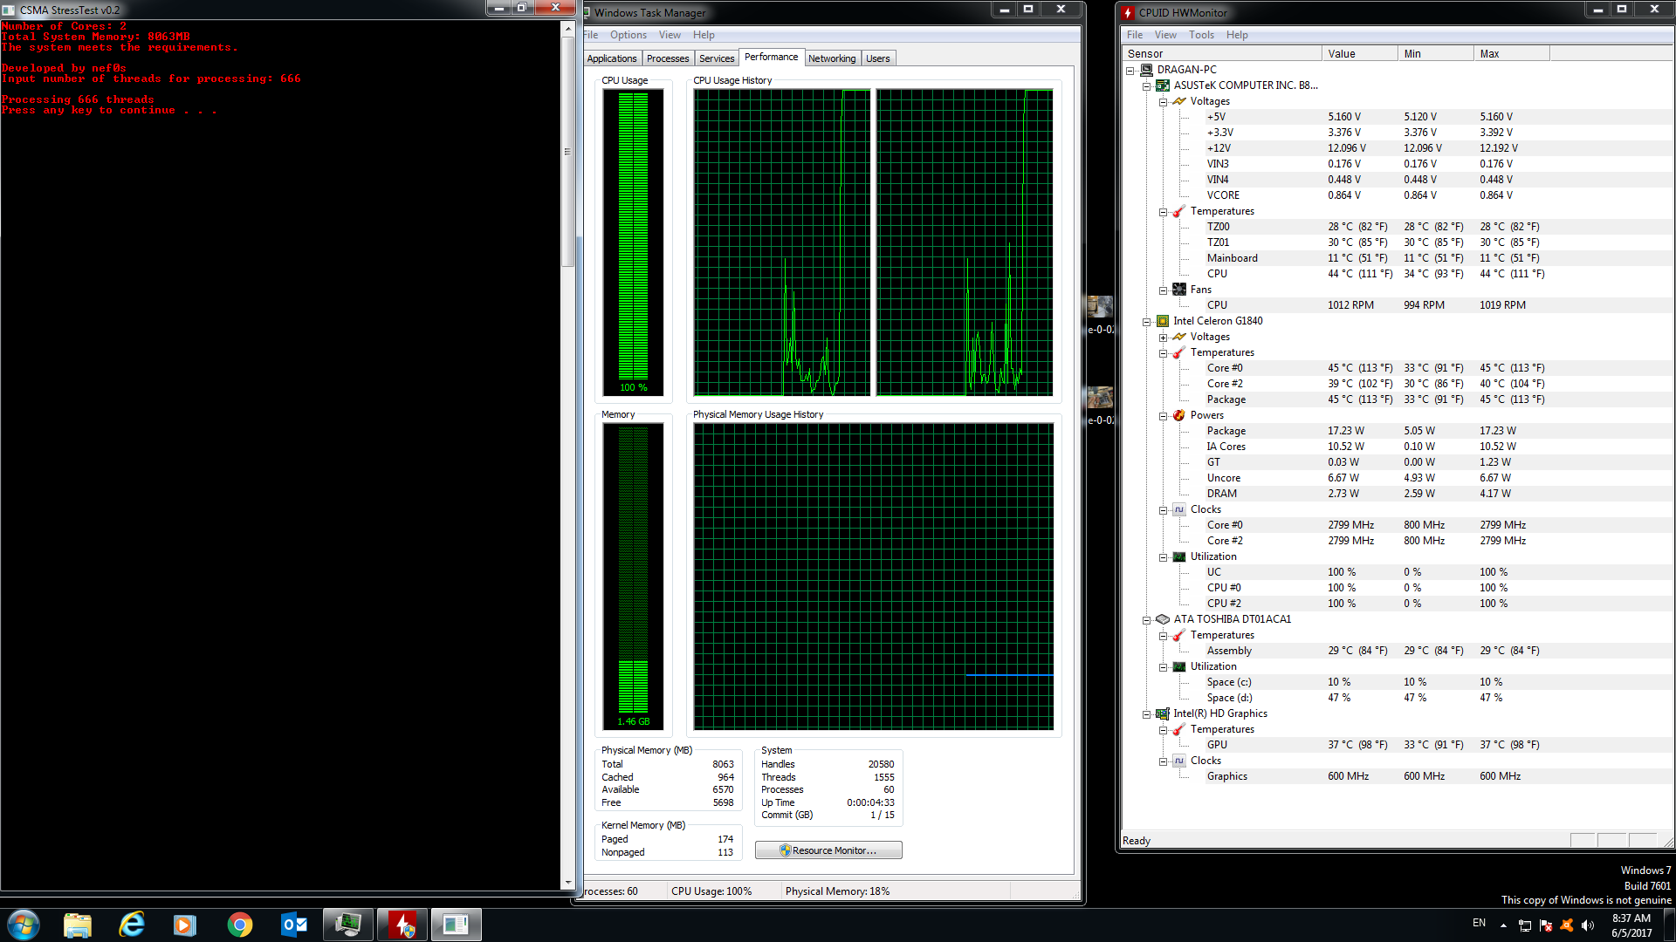
Task: Select the Networking tab in Task Manager
Action: tap(832, 58)
